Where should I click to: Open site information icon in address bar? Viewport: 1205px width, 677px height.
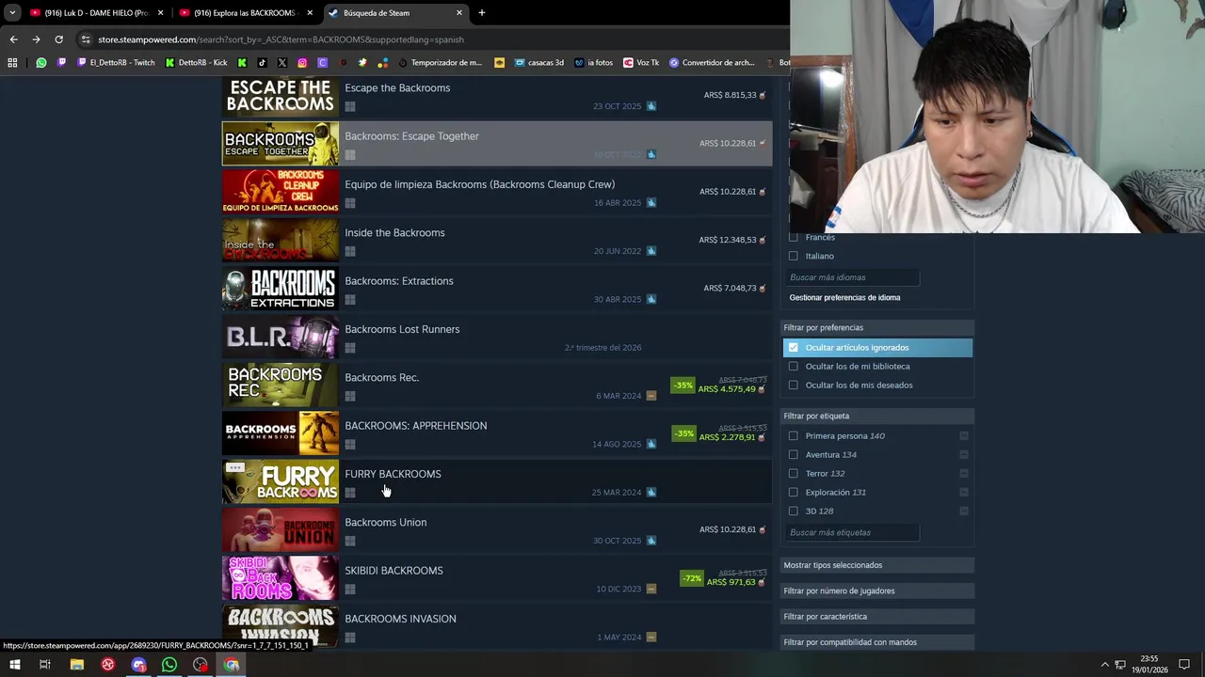pos(86,39)
